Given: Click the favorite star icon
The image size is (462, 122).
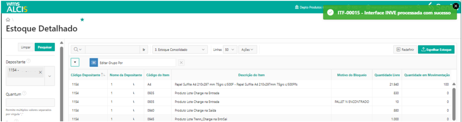Looking at the screenshot, I should (x=82, y=19).
